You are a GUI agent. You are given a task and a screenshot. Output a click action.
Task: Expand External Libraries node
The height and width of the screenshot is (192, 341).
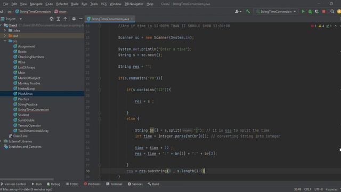1,141
